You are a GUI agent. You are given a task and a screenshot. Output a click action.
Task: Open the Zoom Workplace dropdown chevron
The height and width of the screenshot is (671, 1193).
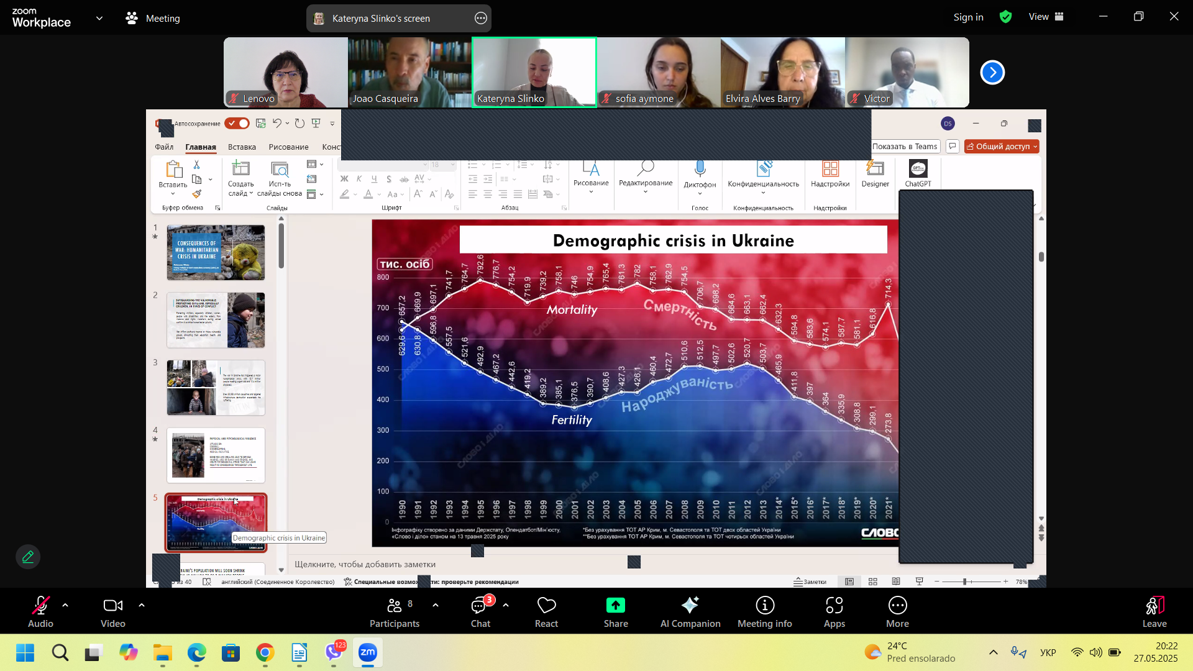click(99, 19)
